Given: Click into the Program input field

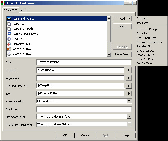Looking at the screenshot, I should pos(80,70).
